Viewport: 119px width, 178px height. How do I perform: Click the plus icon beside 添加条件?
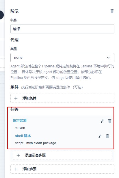pos(16,98)
